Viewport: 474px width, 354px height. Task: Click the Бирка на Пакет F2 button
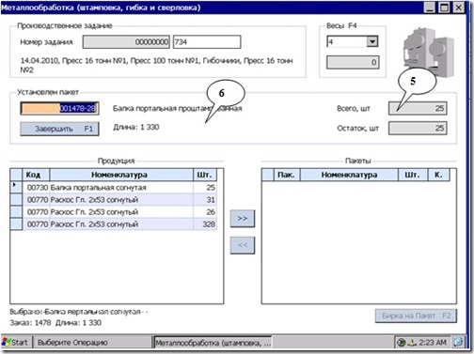(x=416, y=316)
